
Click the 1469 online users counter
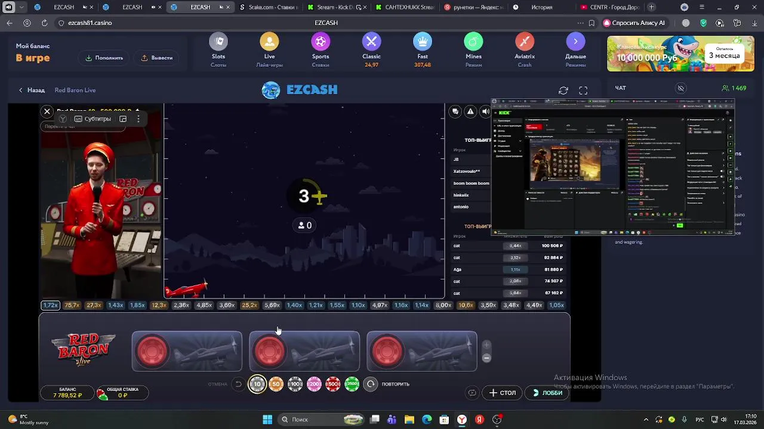734,88
